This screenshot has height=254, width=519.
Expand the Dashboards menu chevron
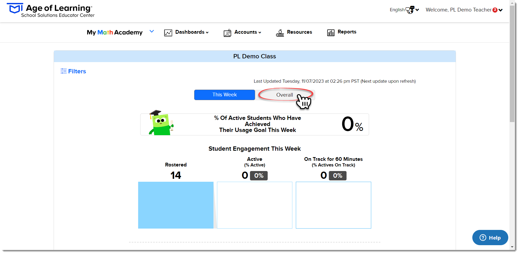pyautogui.click(x=207, y=32)
